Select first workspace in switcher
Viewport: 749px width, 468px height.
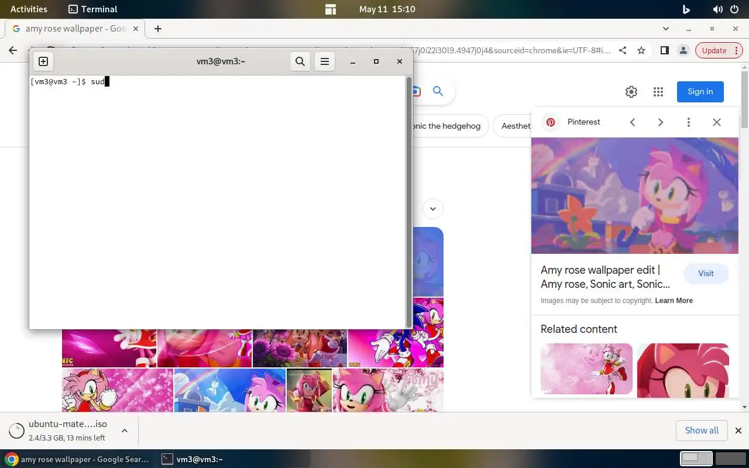tap(696, 459)
